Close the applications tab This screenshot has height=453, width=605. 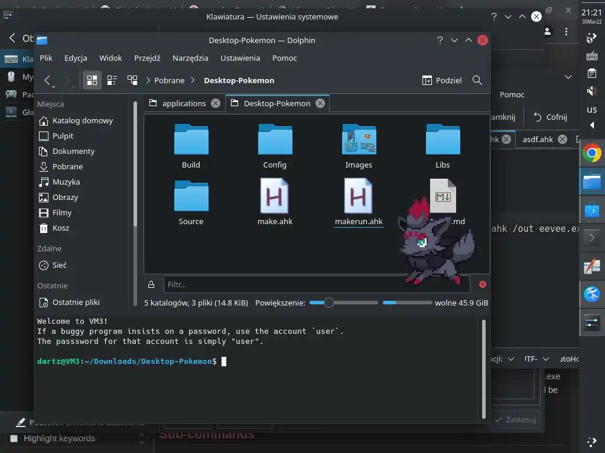[216, 103]
